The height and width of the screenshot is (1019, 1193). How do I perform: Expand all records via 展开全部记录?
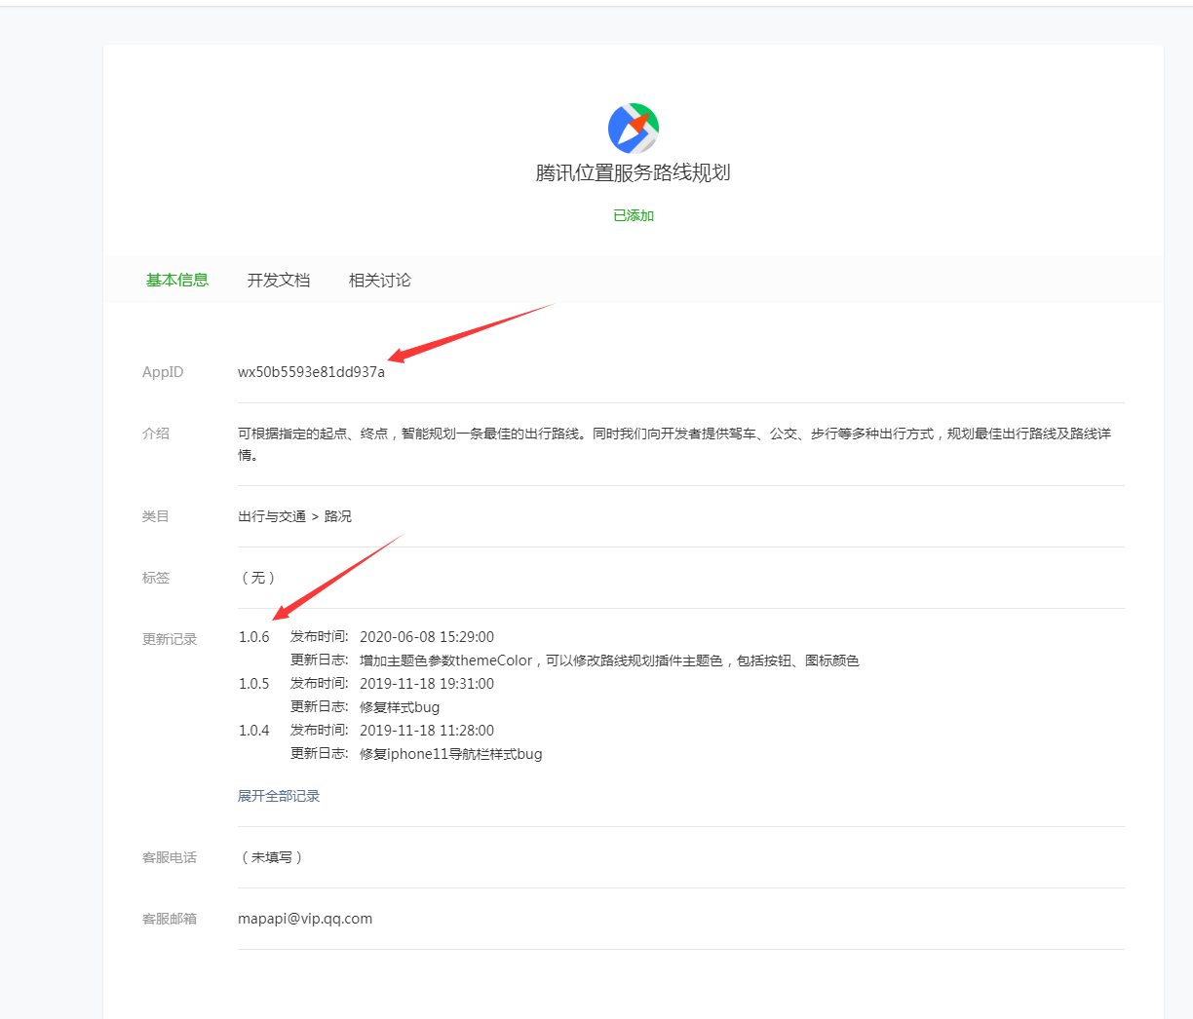pos(279,796)
